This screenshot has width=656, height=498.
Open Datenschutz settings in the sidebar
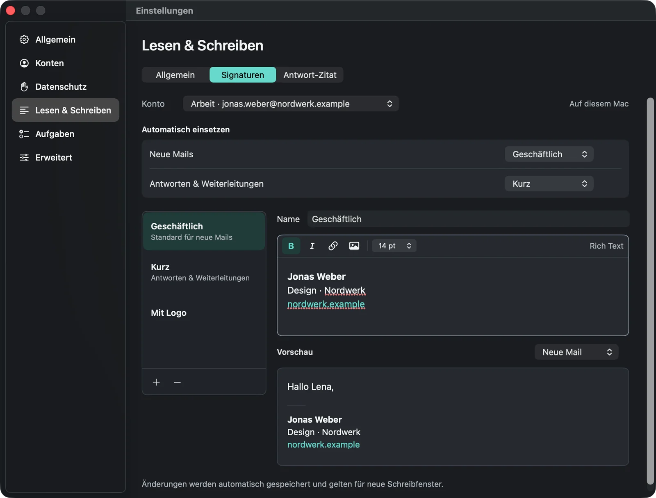66,87
